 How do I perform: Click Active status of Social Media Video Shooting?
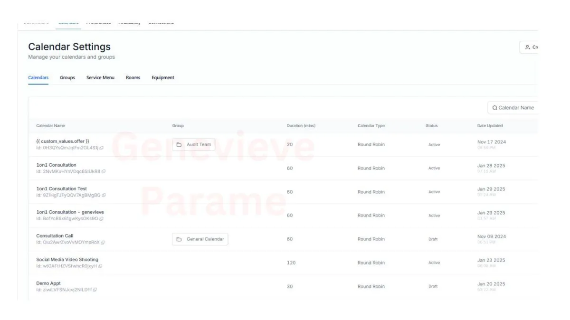[434, 263]
